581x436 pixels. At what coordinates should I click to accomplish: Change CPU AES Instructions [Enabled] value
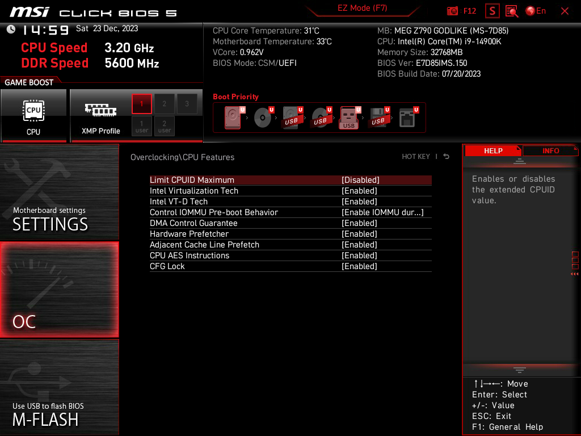click(359, 255)
